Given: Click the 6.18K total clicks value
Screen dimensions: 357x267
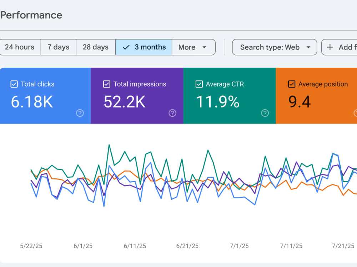Looking at the screenshot, I should click(x=32, y=102).
